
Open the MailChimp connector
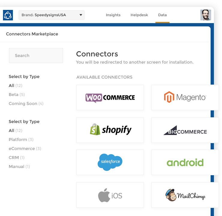coord(185,195)
